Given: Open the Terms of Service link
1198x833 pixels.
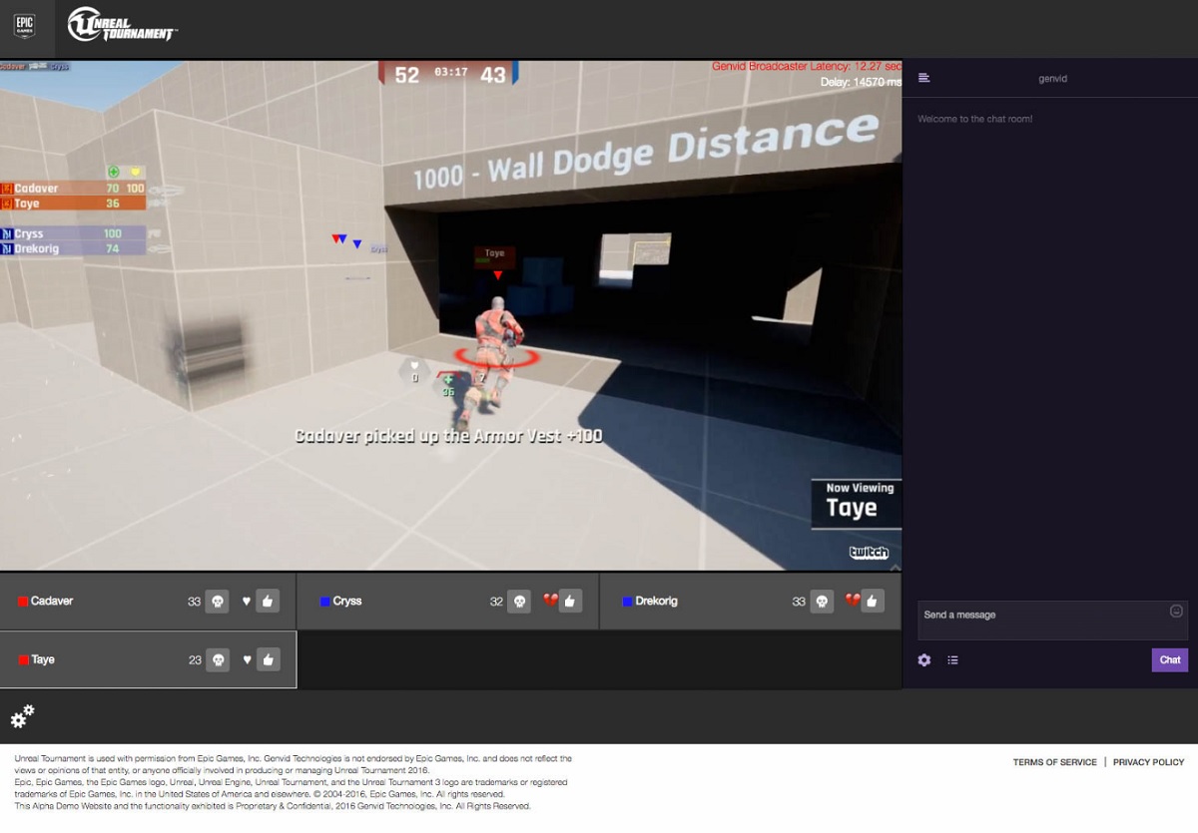Looking at the screenshot, I should pos(1054,762).
